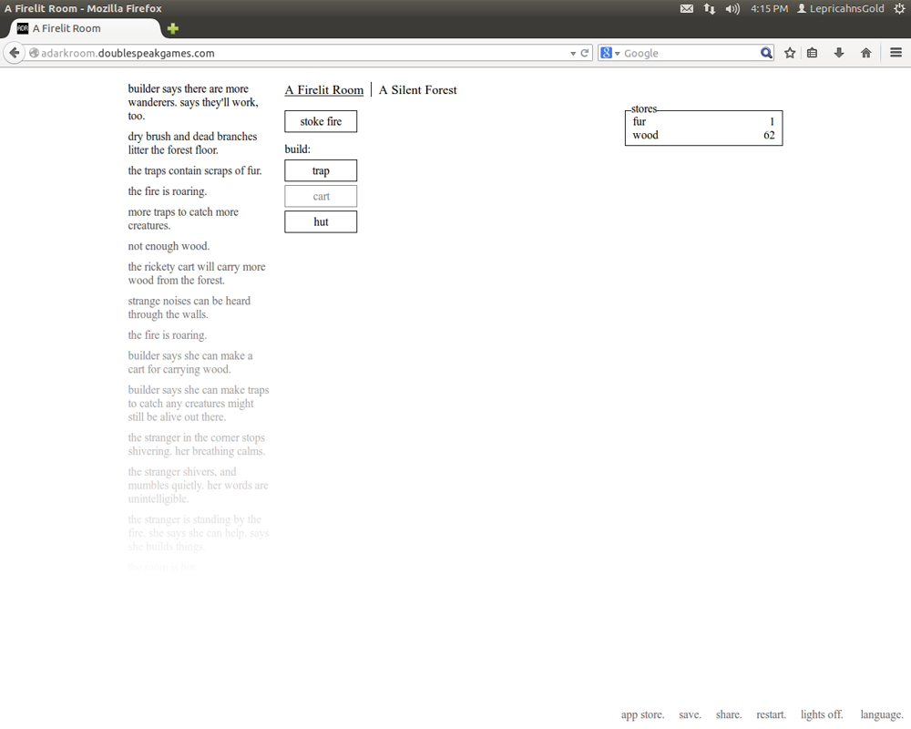Go to the browser home page icon
The height and width of the screenshot is (729, 911).
(865, 52)
